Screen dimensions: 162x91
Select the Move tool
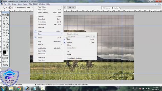pos(7,18)
